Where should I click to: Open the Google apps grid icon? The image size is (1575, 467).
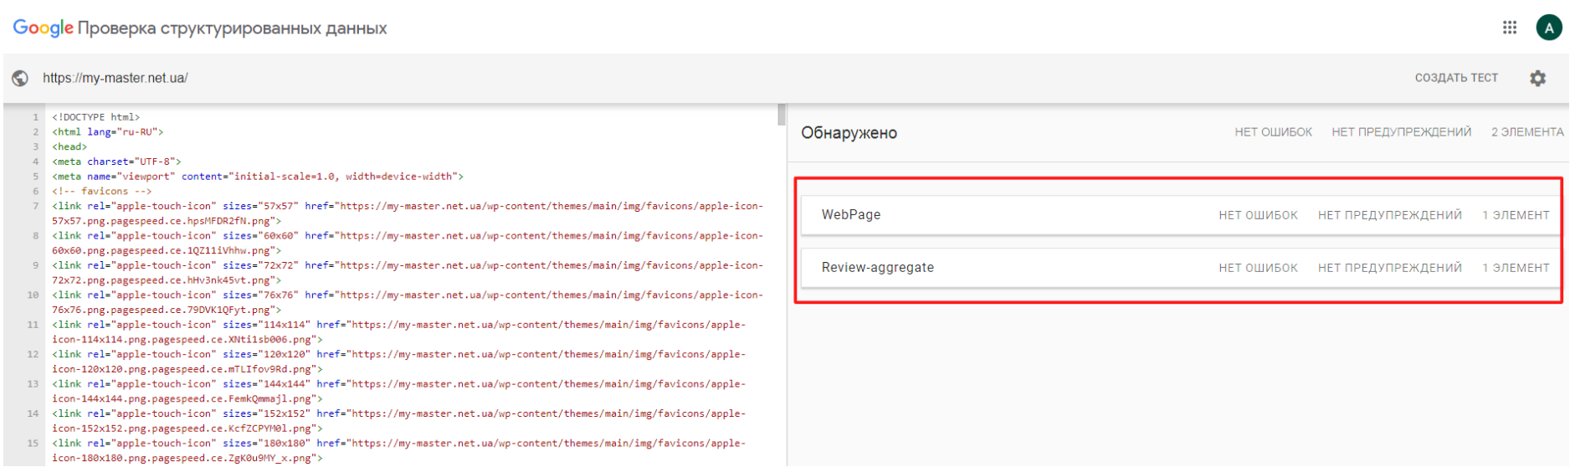tap(1510, 28)
